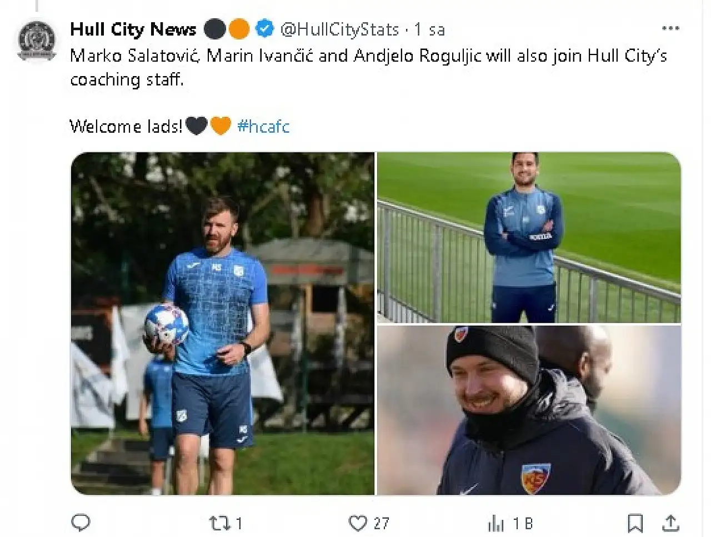711x537 pixels.
Task: Open the three-dot more options menu
Action: [x=670, y=28]
